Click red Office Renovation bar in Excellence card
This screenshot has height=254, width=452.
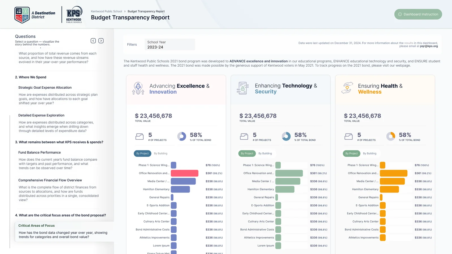point(184,173)
